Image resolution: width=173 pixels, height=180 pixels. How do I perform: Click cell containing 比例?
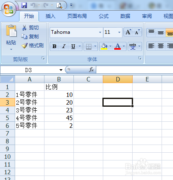point(59,87)
